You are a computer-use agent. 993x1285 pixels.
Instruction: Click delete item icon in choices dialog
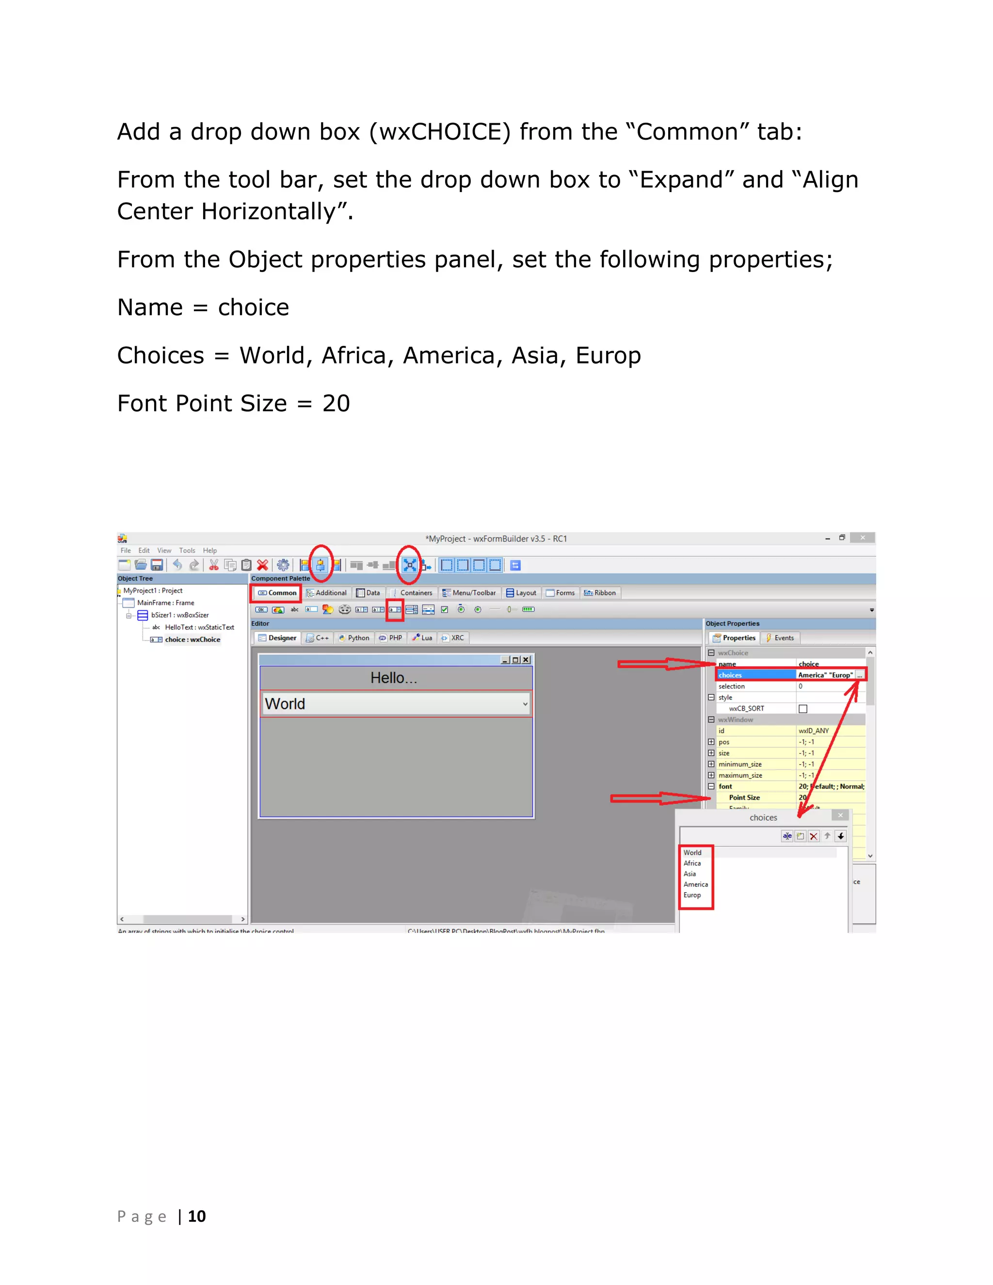point(814,836)
